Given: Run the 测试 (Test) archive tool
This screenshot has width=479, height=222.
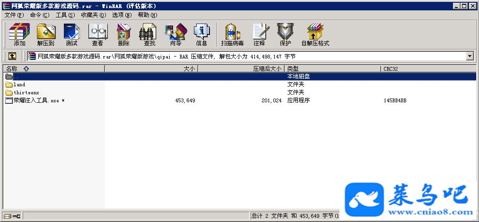Looking at the screenshot, I should point(71,31).
